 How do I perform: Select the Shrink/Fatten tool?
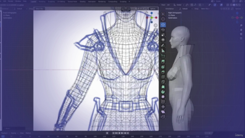pos(163,107)
